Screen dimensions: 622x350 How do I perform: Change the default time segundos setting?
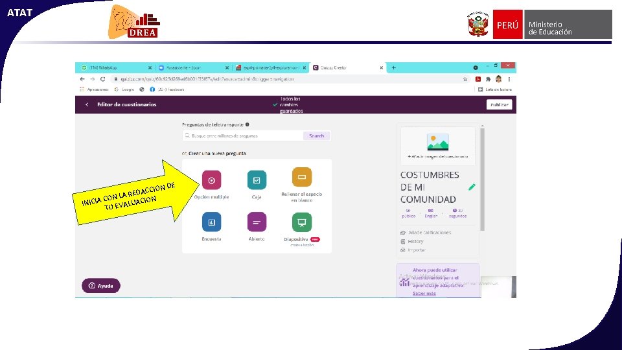click(457, 213)
